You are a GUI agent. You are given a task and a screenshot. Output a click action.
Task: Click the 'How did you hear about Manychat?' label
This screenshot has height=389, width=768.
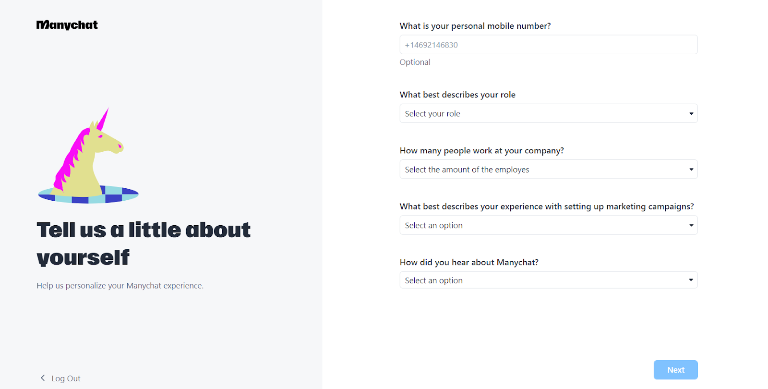(469, 262)
